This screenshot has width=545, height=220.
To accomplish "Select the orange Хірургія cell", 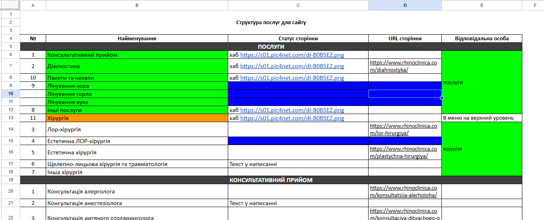I will click(137, 118).
